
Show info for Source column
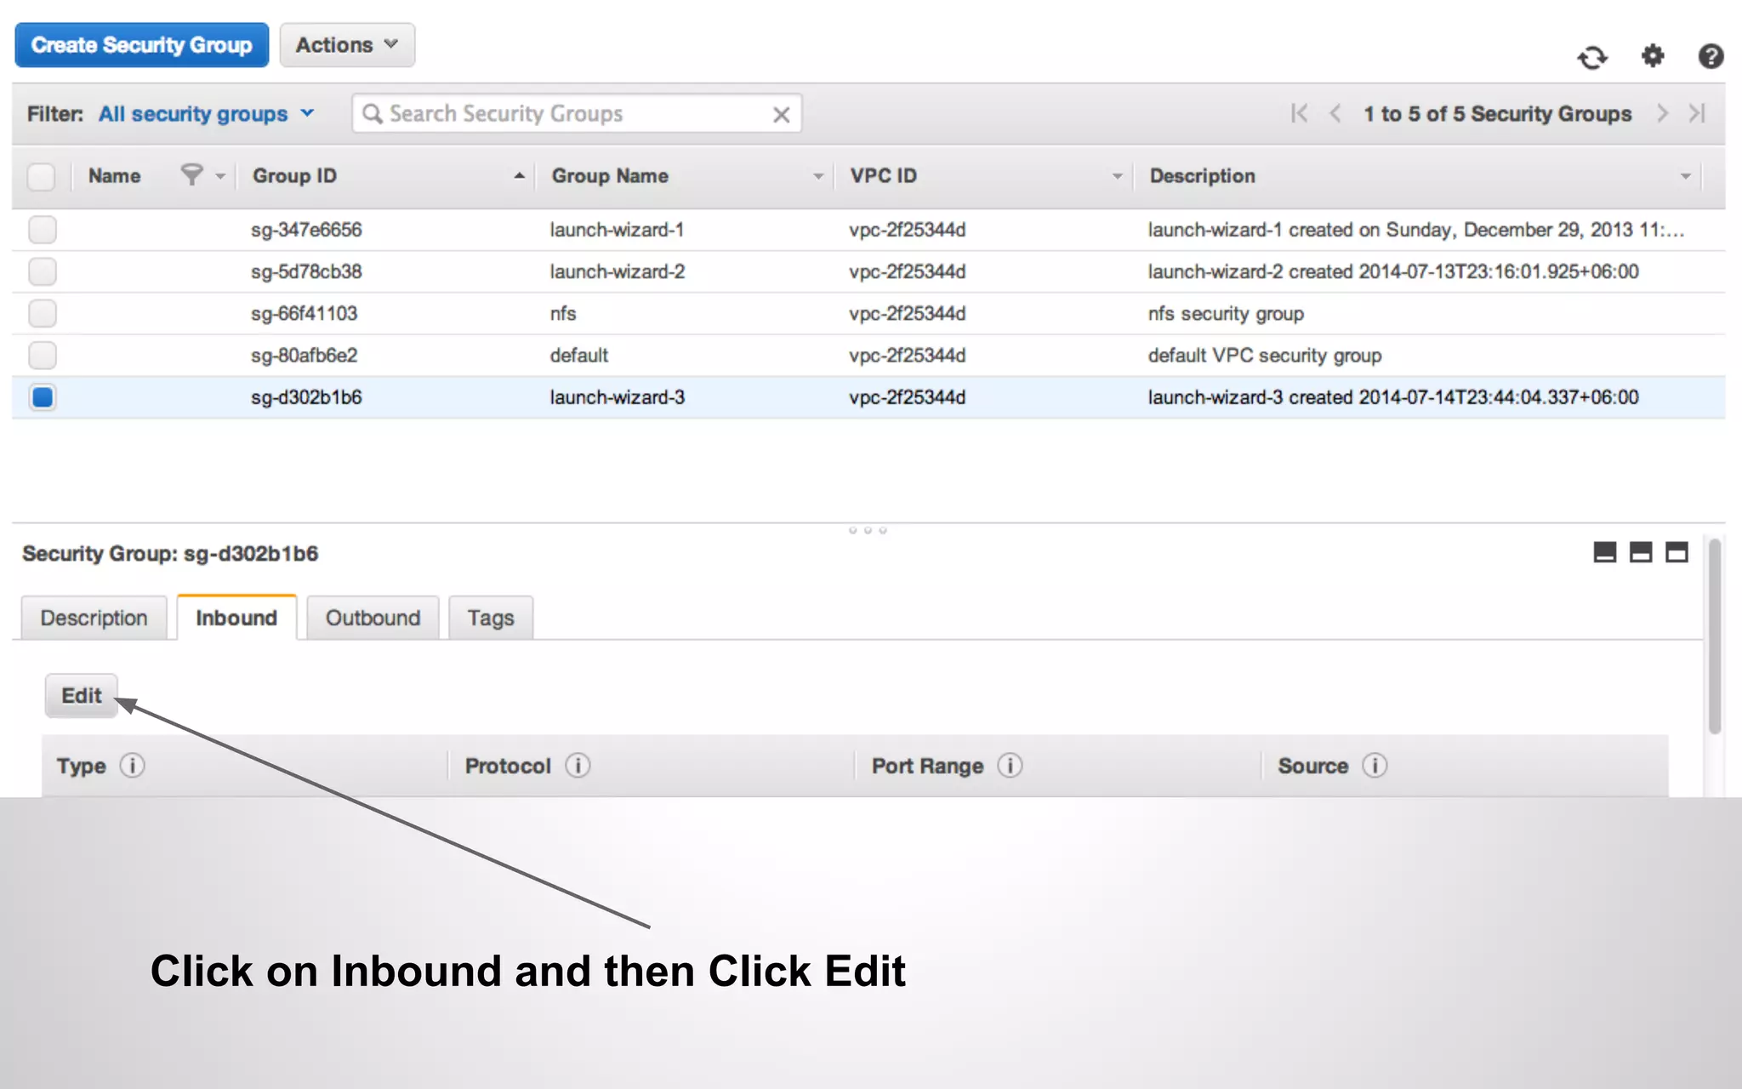tap(1375, 766)
